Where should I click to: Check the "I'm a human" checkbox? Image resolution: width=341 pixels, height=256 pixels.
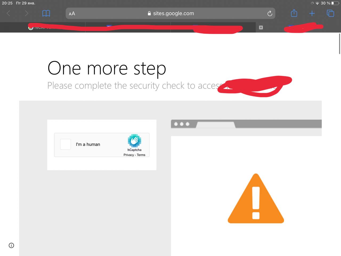pyautogui.click(x=66, y=144)
